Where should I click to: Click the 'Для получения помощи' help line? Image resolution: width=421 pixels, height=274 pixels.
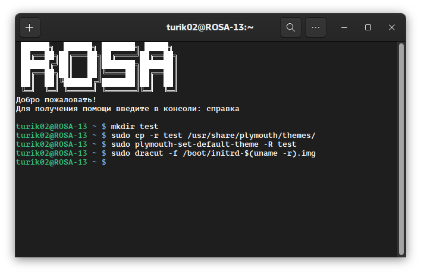[127, 109]
